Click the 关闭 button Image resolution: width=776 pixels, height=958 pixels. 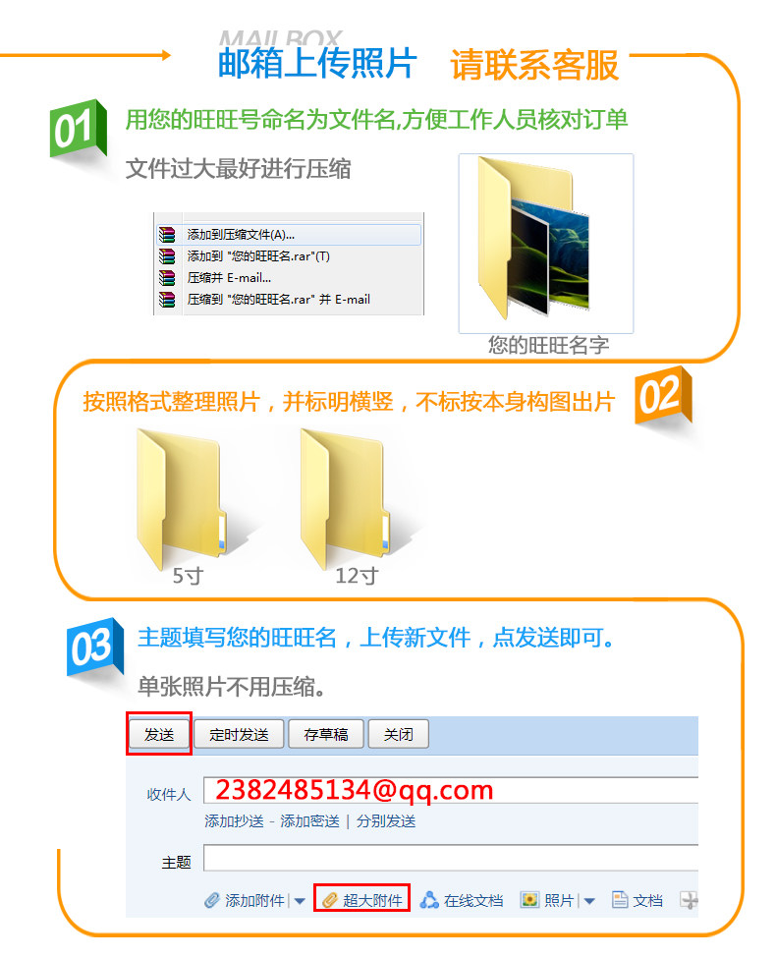[399, 734]
